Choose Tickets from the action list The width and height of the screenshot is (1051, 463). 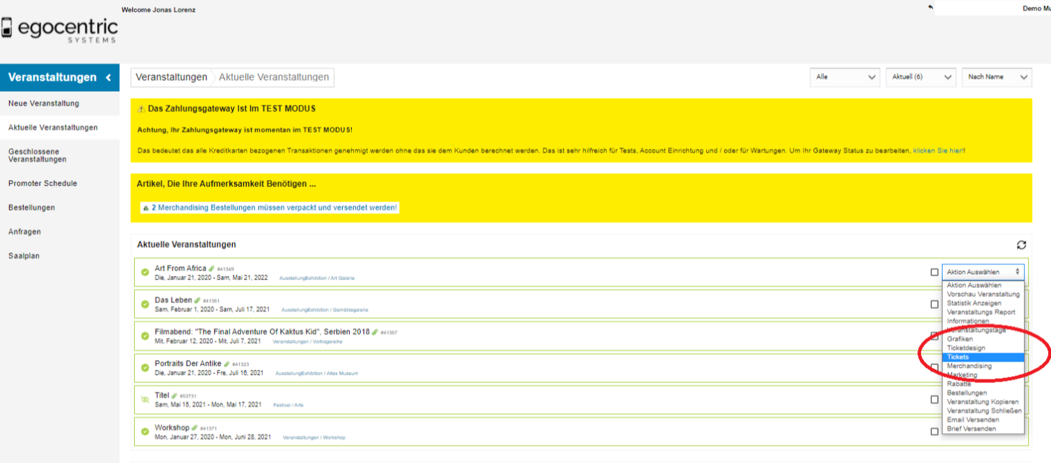[x=958, y=357]
